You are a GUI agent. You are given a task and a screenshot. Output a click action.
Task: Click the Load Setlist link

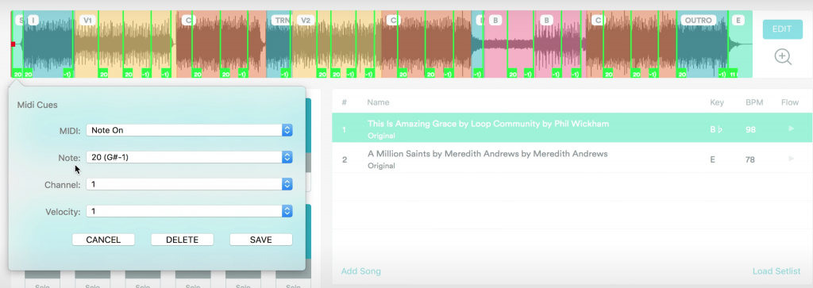776,271
